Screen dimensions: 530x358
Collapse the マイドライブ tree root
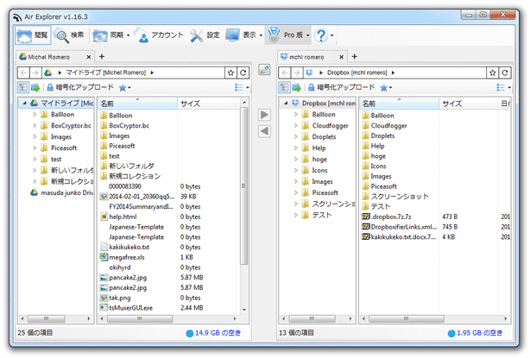pyautogui.click(x=24, y=103)
